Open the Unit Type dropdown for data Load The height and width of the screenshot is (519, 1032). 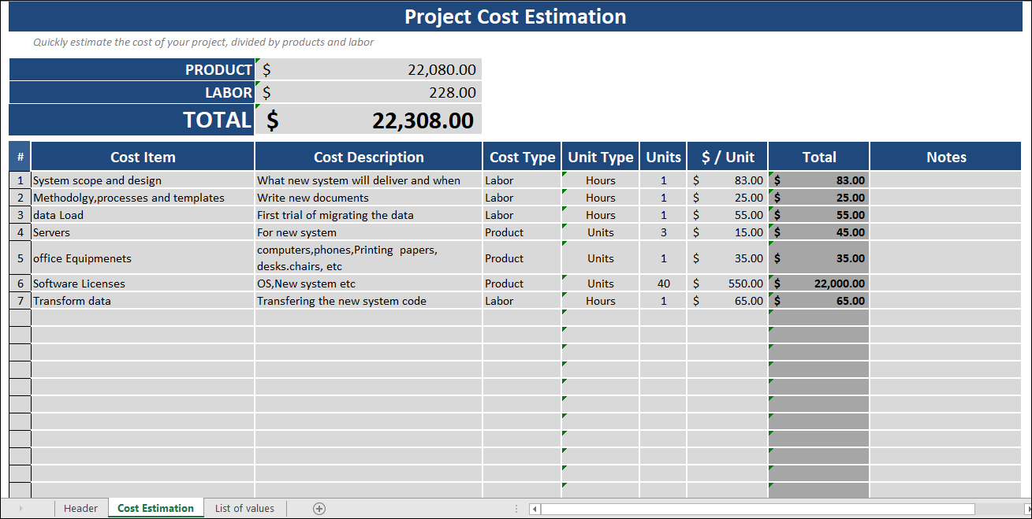pyautogui.click(x=600, y=214)
